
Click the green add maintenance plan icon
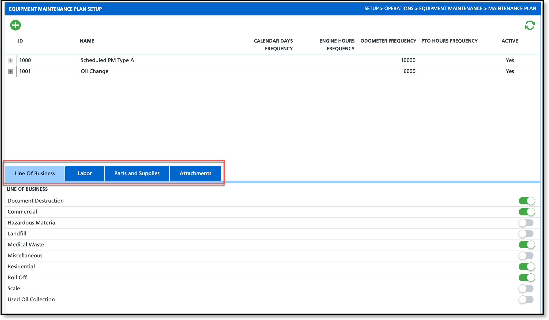pos(16,25)
